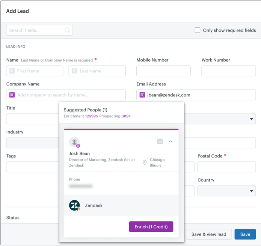Click Reach icon in Email Address field
261x246 pixels.
142,95
